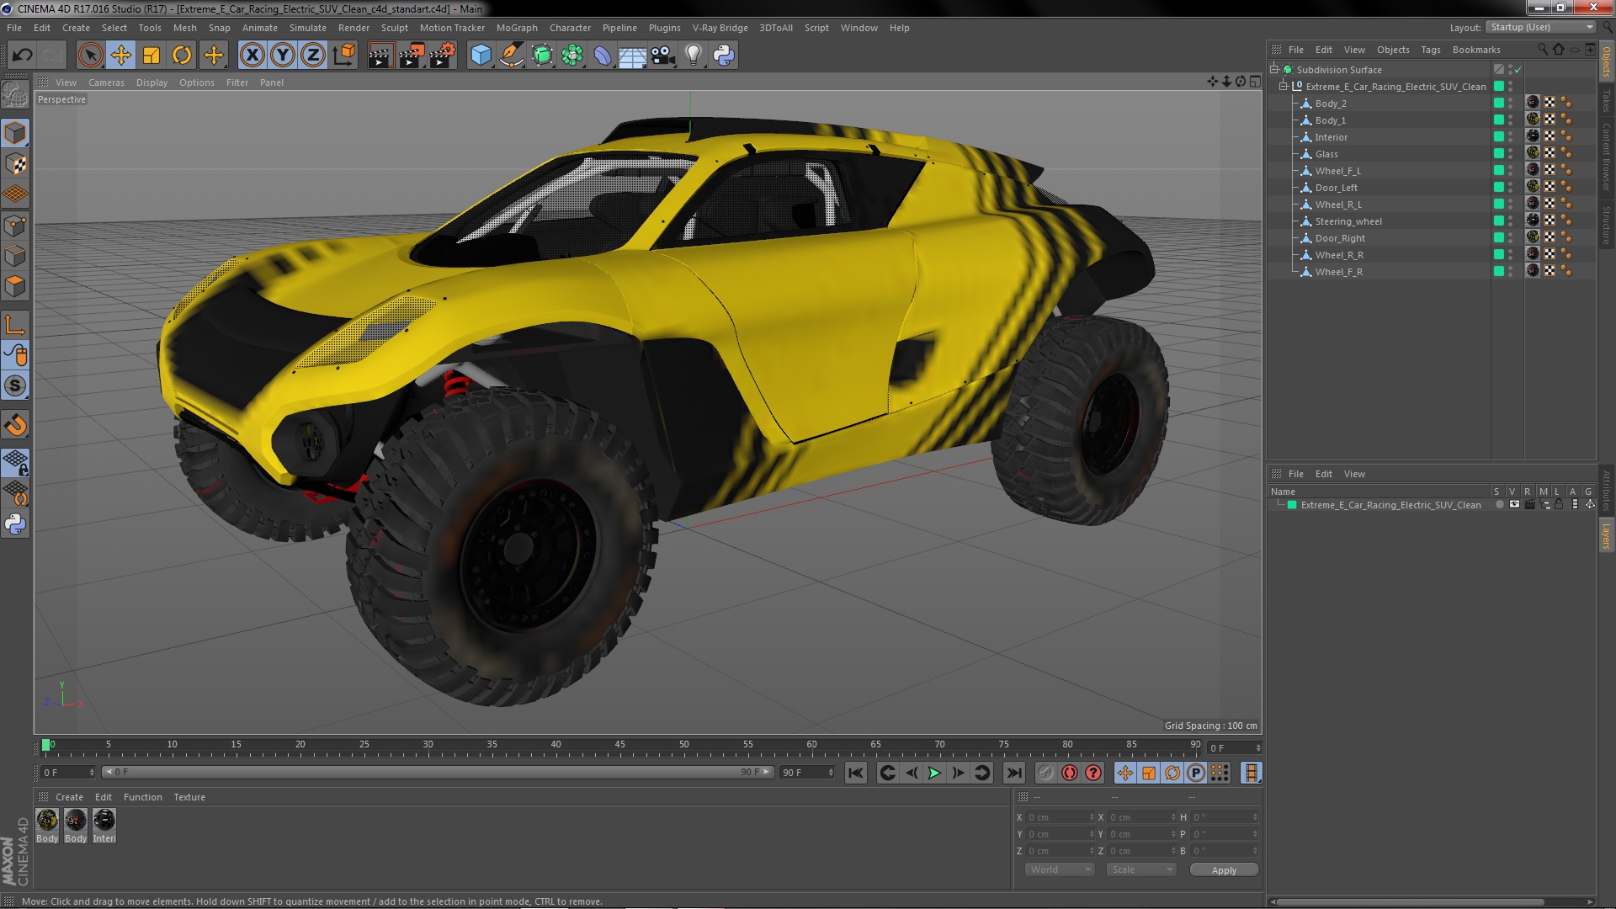Add a Subdivision Surface generator icon
This screenshot has width=1616, height=909.
point(542,56)
